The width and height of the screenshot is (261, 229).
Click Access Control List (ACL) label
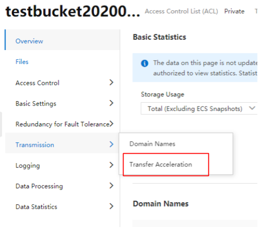pos(182,11)
